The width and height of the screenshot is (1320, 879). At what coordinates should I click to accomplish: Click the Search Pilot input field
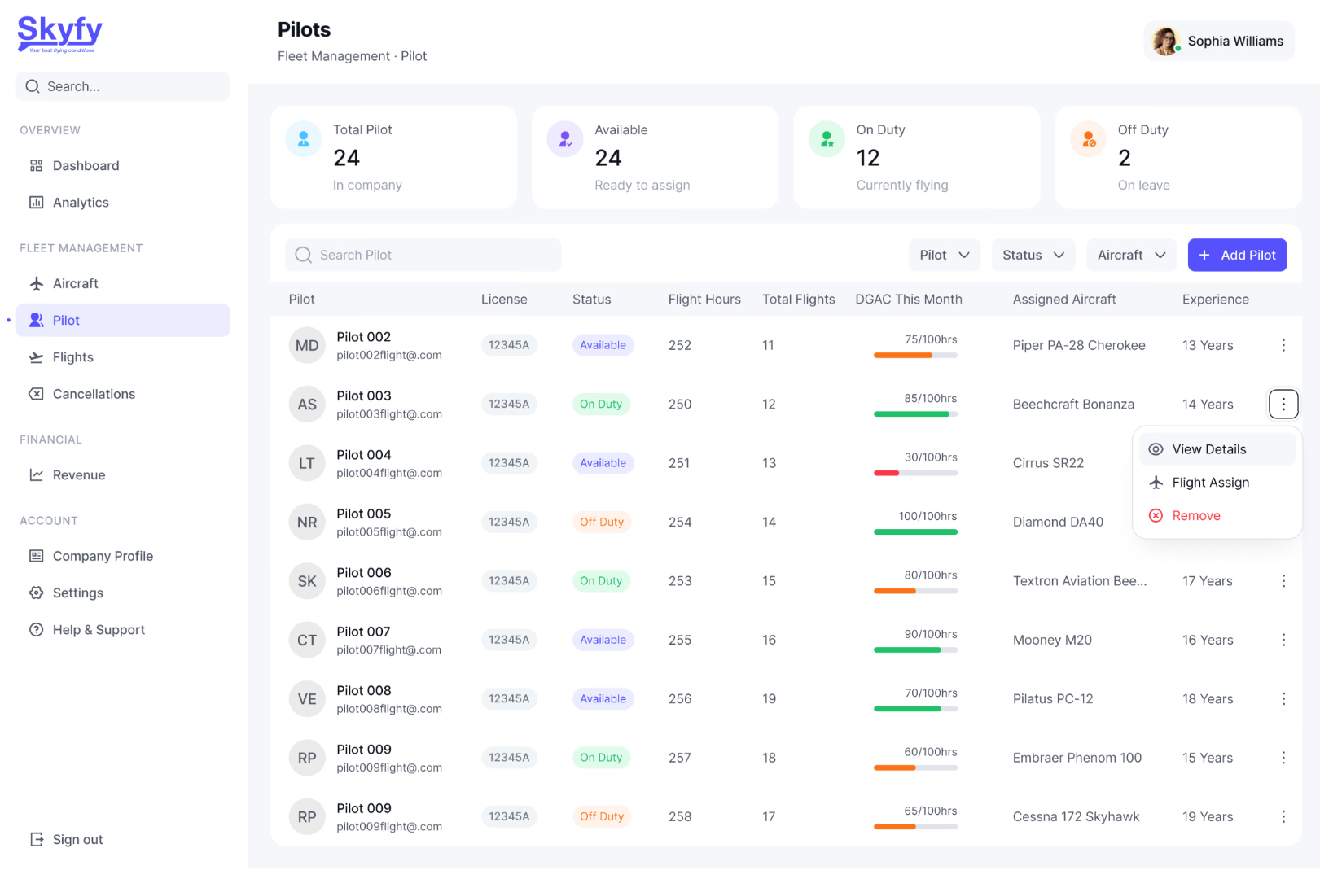click(423, 256)
